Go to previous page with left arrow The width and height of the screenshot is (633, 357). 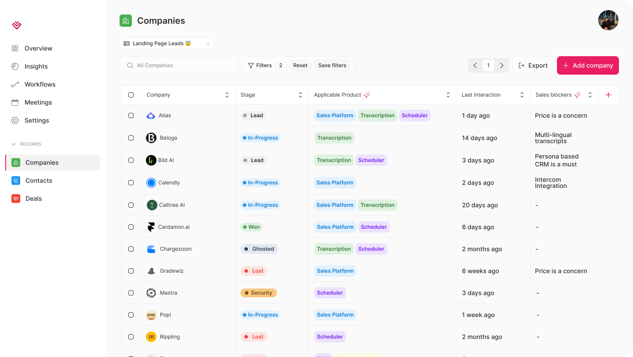[475, 65]
